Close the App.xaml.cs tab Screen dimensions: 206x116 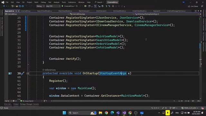pos(19,11)
